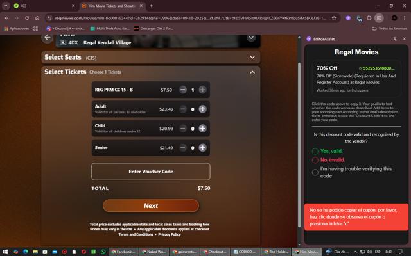Open the Descargar Dirt 2 bookmark
The image size is (411, 256).
153,28
